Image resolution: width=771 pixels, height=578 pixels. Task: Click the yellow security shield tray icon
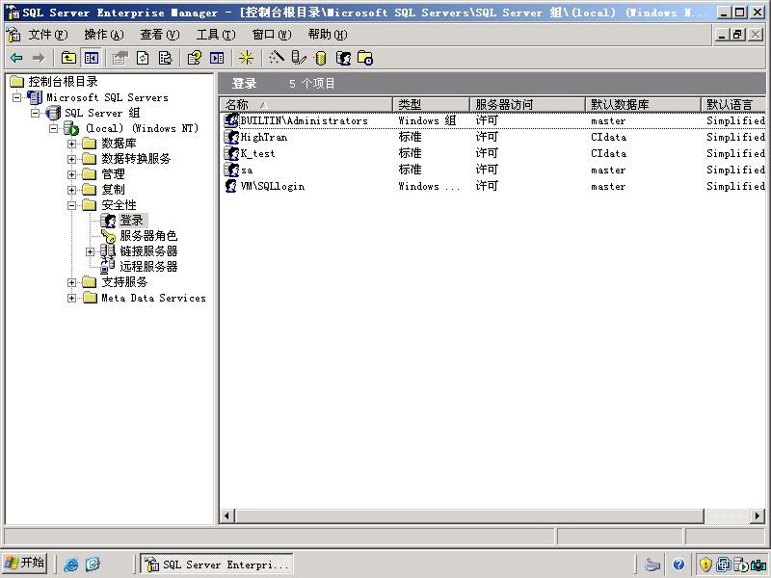pyautogui.click(x=705, y=565)
